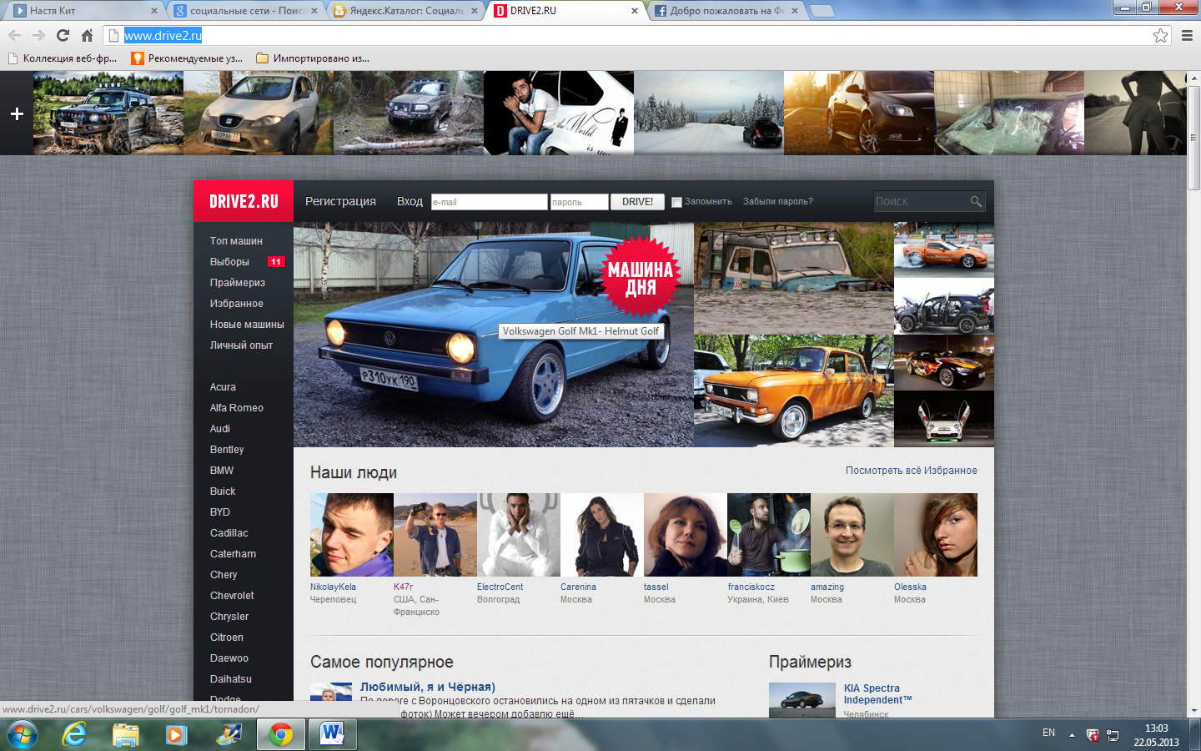The image size is (1201, 751).
Task: Open the Регистрация link
Action: (x=340, y=201)
